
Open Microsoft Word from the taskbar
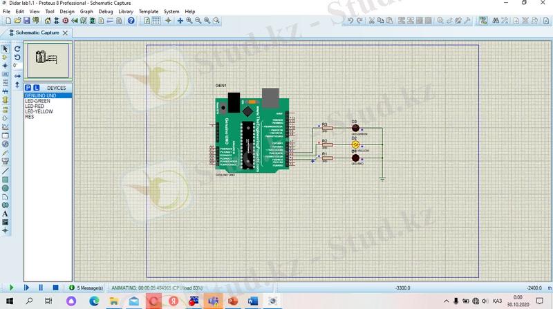point(251,301)
